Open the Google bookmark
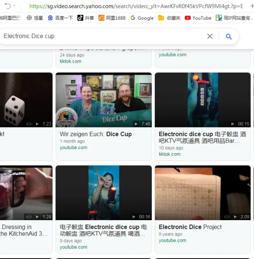Screen dimensions: 254x259 142,18
